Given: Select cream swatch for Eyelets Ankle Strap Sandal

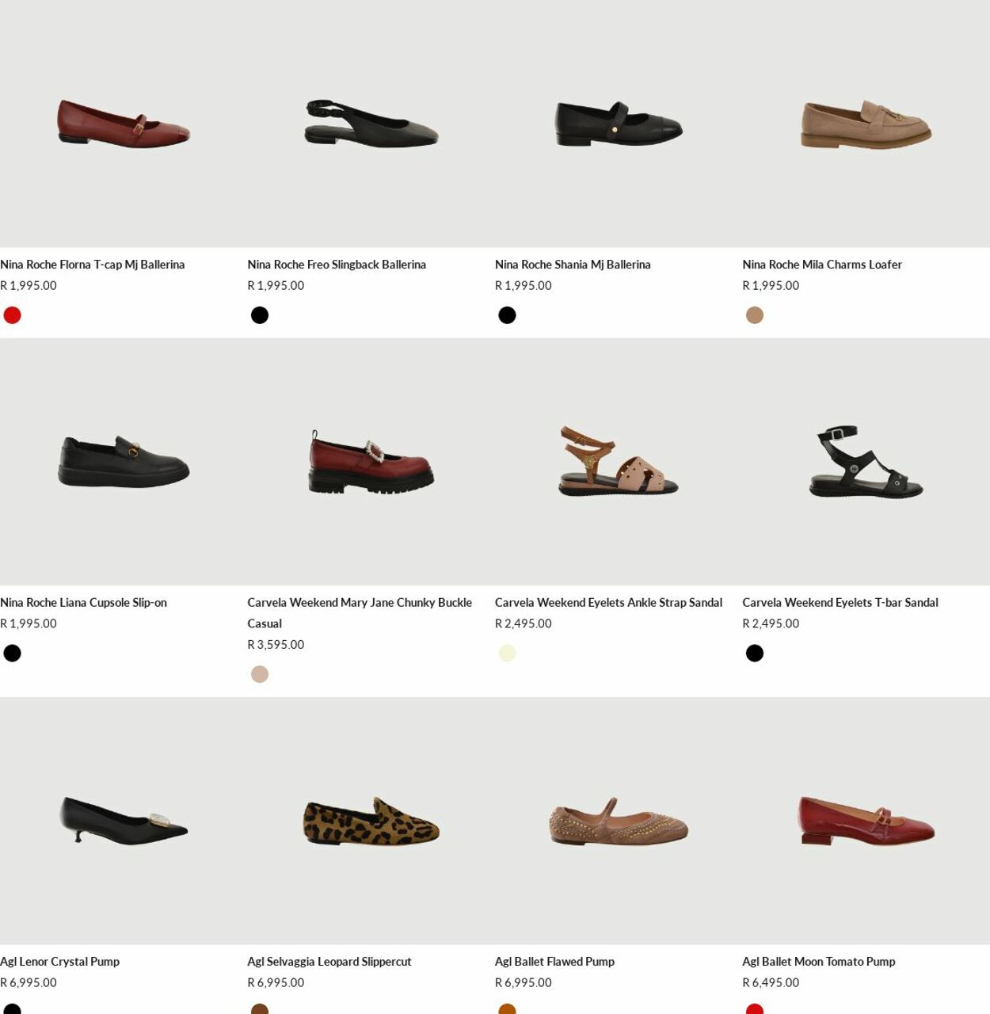Looking at the screenshot, I should (508, 654).
